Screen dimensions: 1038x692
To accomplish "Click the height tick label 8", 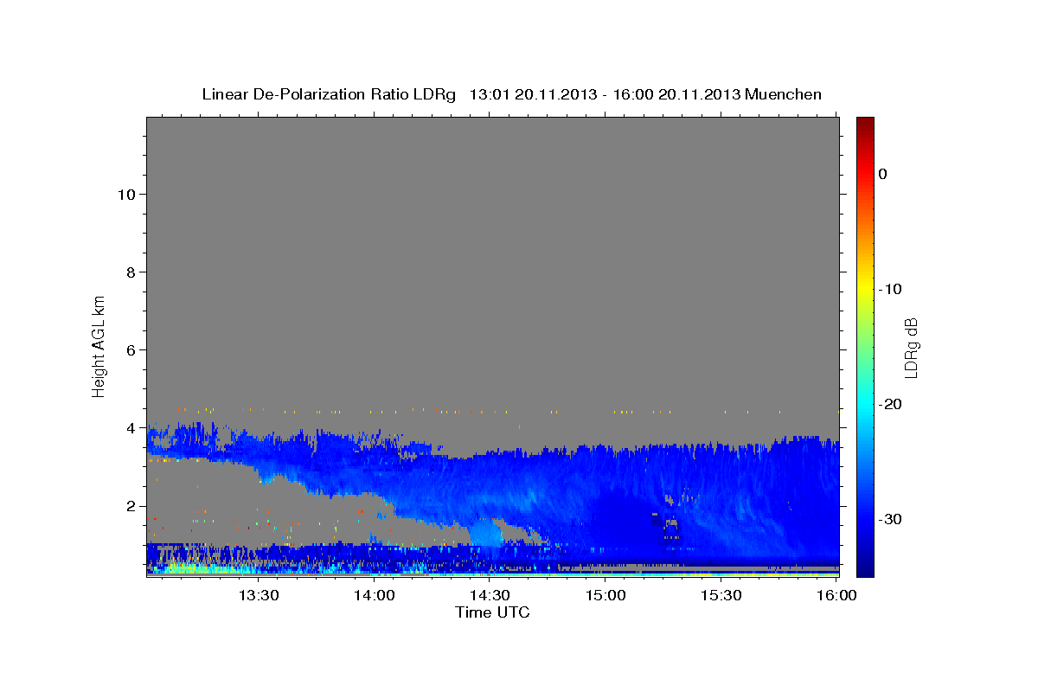I will pos(131,272).
